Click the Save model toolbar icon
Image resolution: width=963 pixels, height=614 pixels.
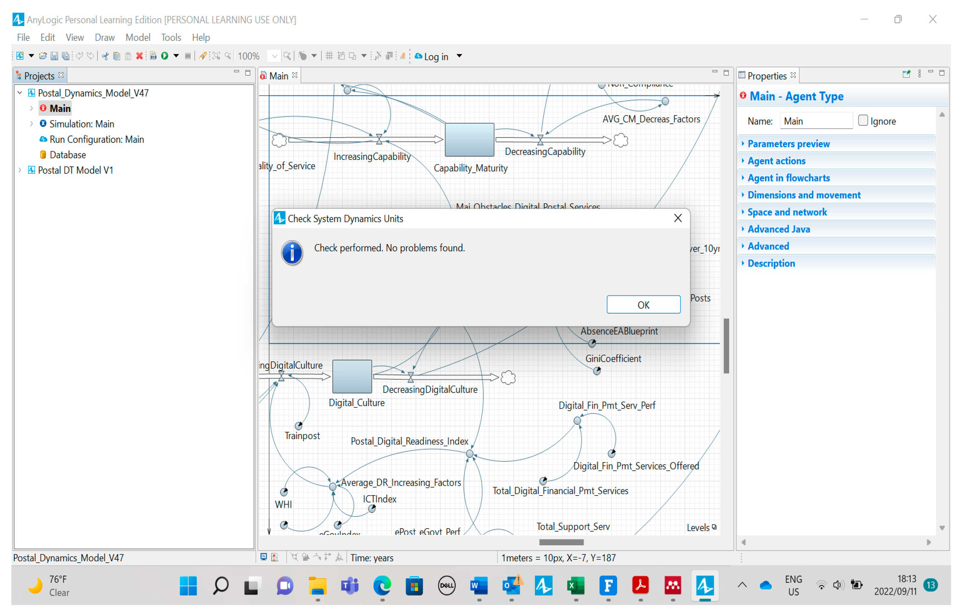54,56
